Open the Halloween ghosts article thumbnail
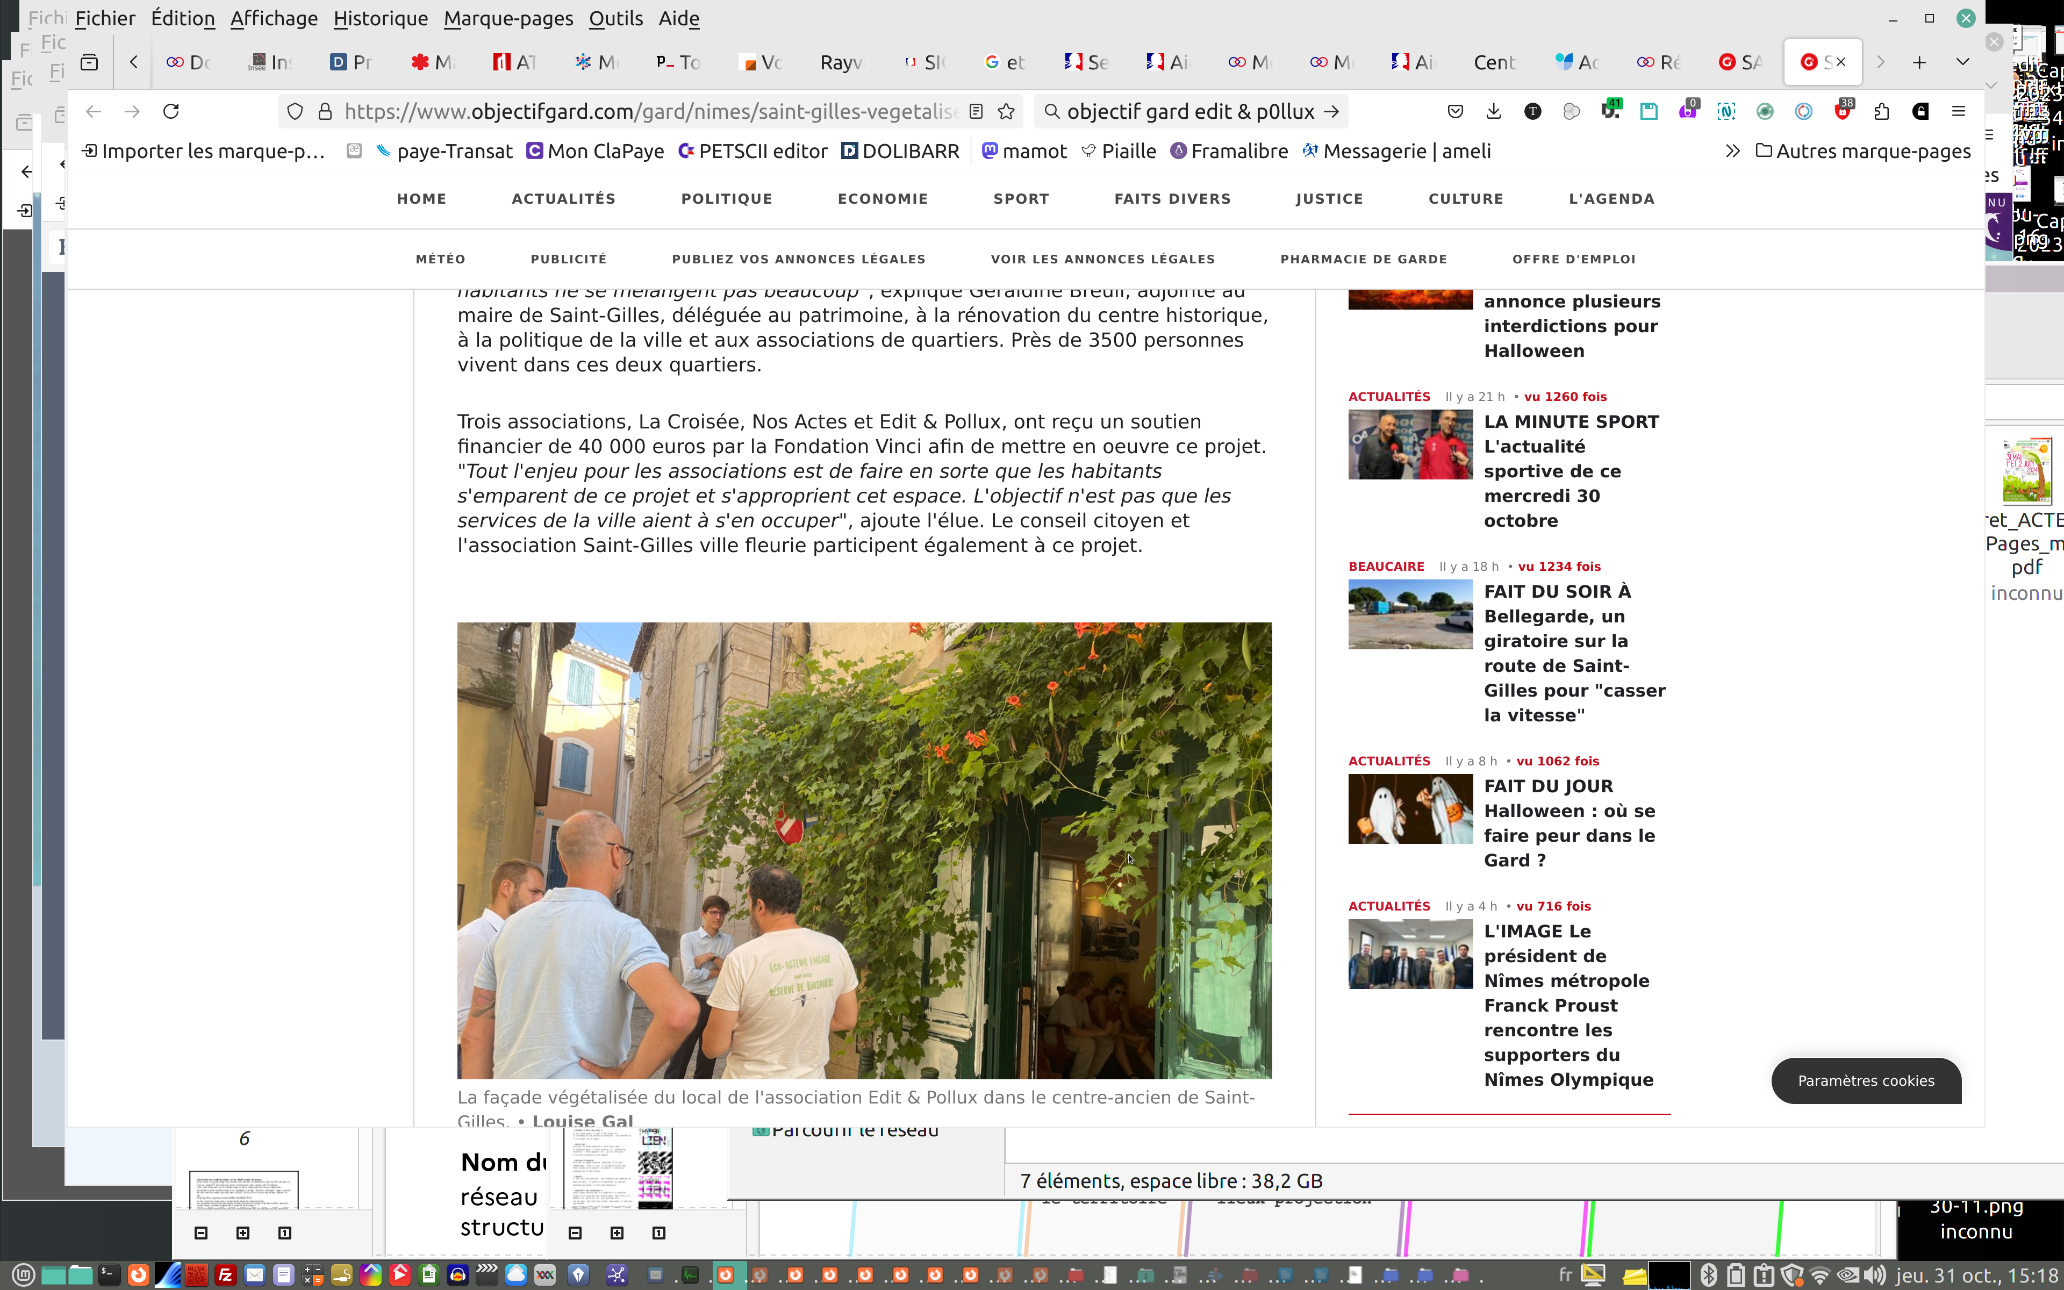The image size is (2064, 1290). 1410,809
